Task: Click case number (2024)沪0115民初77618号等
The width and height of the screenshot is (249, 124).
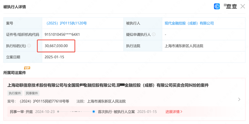Action: pos(44,101)
